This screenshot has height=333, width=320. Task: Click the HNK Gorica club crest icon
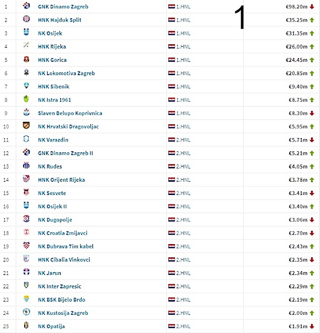pos(26,60)
